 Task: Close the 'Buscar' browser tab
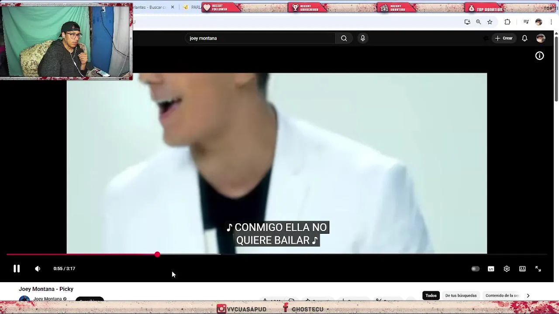pos(173,7)
